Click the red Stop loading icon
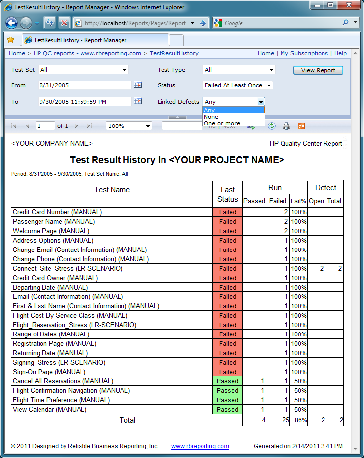Image resolution: width=364 pixels, height=458 pixels. coord(64,23)
